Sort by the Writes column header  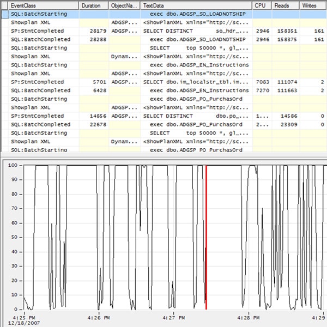coord(313,5)
